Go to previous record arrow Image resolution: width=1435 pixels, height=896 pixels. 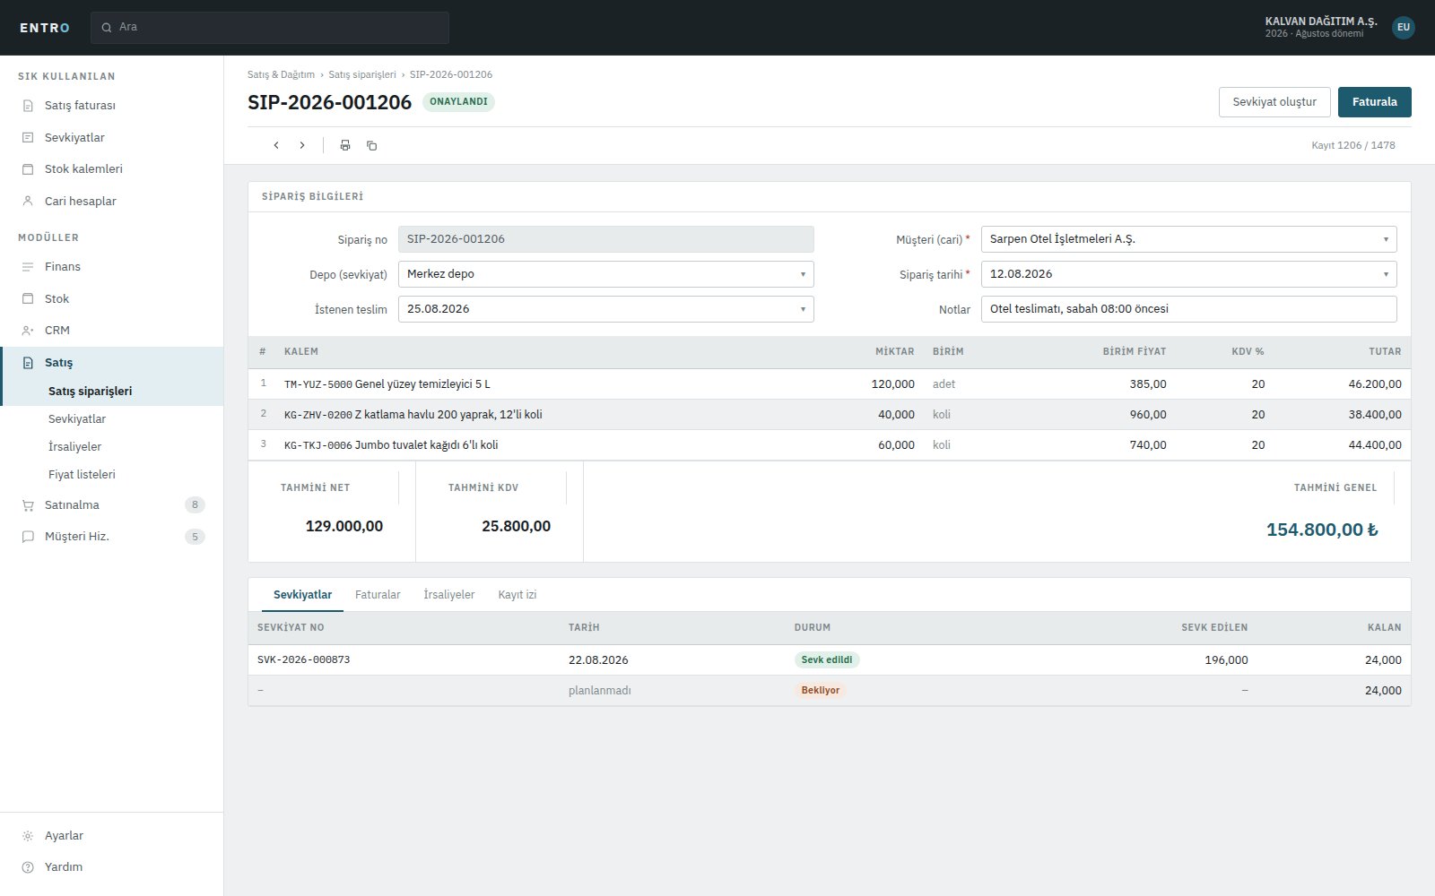coord(276,145)
